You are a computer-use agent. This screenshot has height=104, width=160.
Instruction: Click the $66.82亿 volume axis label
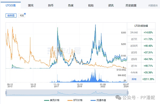pyautogui.click(x=122, y=75)
